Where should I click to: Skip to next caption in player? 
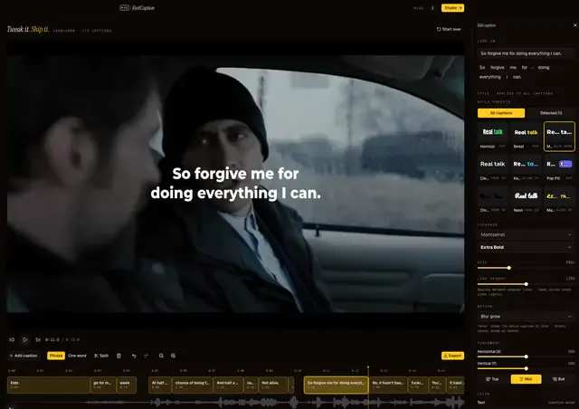[x=38, y=339]
